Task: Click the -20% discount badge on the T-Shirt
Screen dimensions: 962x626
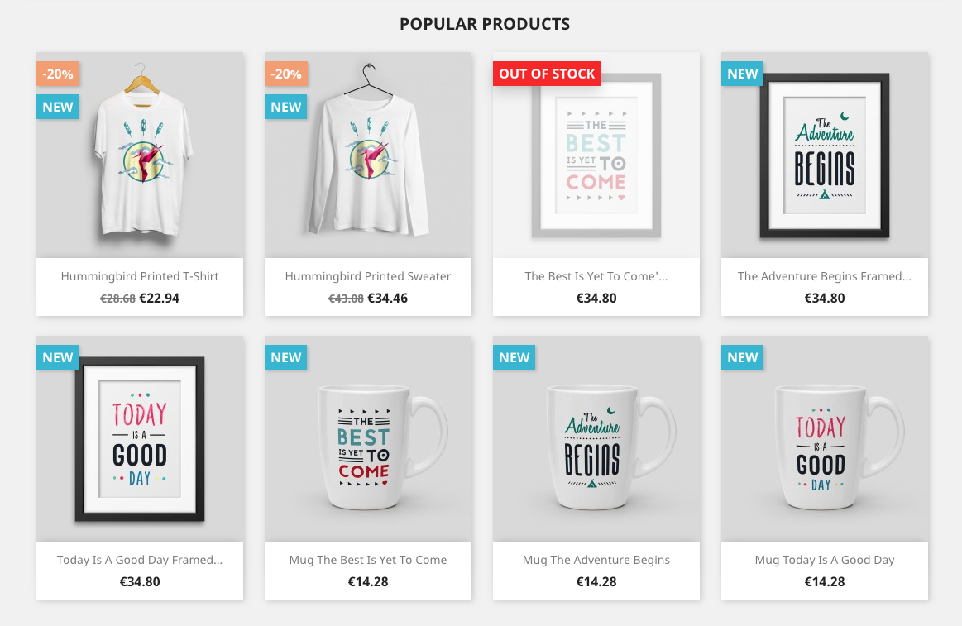Action: pyautogui.click(x=58, y=74)
